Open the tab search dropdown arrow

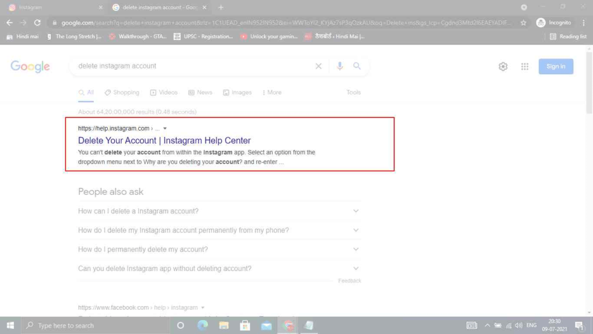point(524,7)
